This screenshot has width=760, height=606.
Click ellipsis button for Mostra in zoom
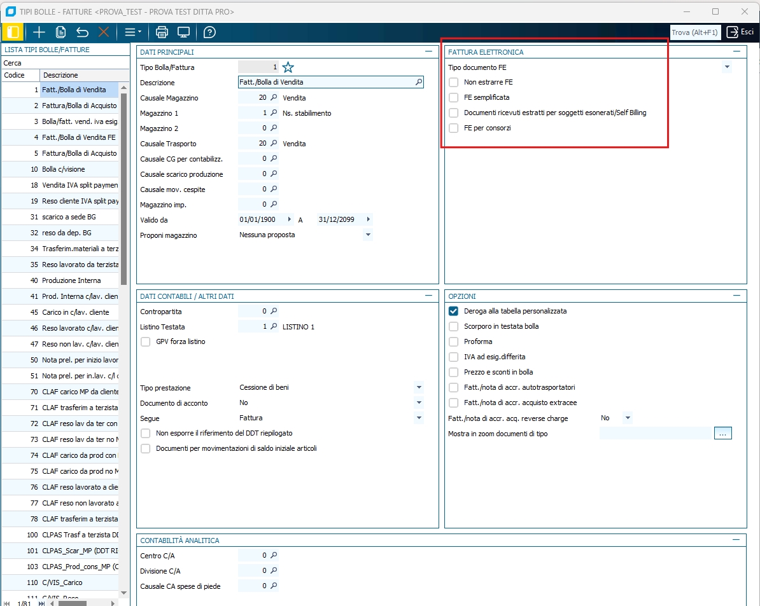pyautogui.click(x=722, y=433)
